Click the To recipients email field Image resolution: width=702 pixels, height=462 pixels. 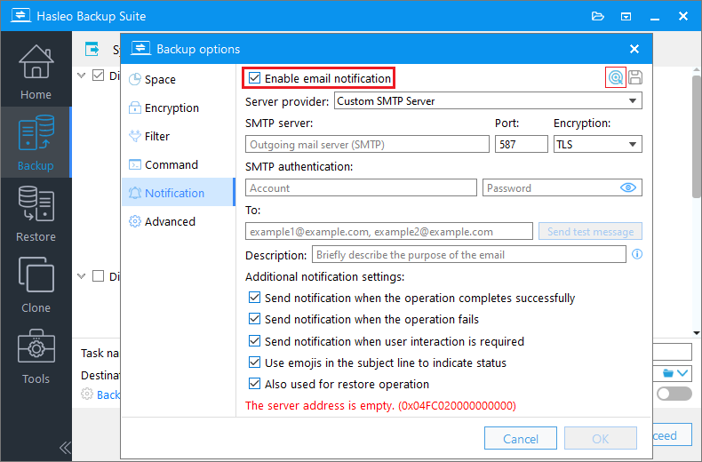click(389, 232)
